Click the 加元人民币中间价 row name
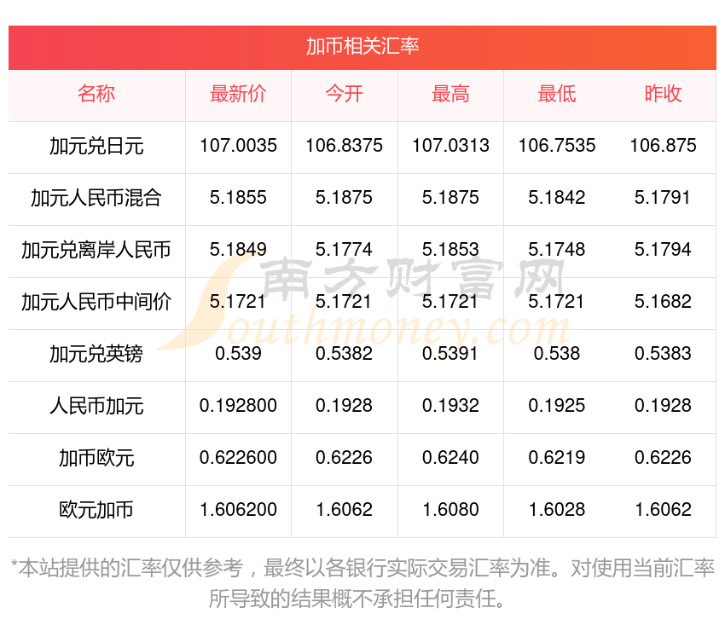Viewport: 725px width, 625px height. (x=96, y=302)
